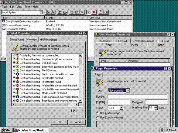
Task: Click the disconnect-server toolbar icon beside connect
Action: point(53,12)
